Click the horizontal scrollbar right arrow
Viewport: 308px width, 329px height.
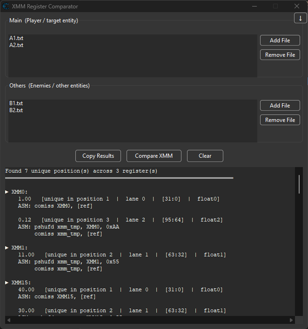tap(291, 320)
